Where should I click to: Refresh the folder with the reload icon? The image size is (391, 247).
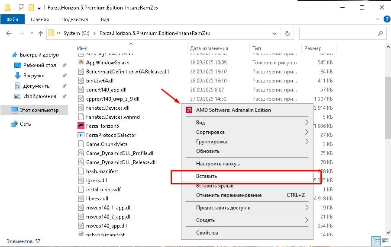click(287, 33)
